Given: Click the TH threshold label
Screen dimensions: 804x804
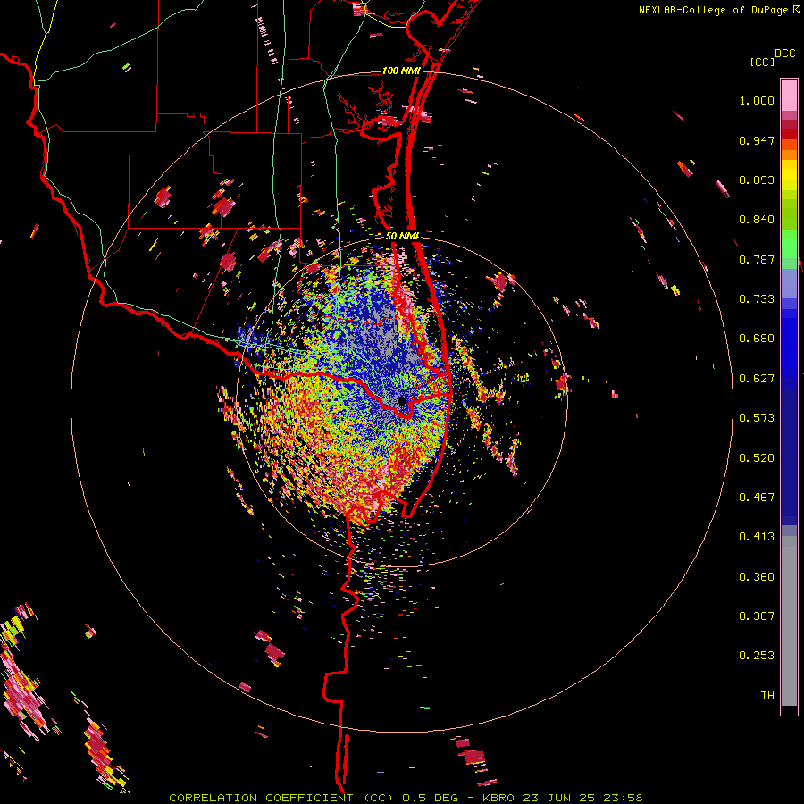Looking at the screenshot, I should 767,696.
